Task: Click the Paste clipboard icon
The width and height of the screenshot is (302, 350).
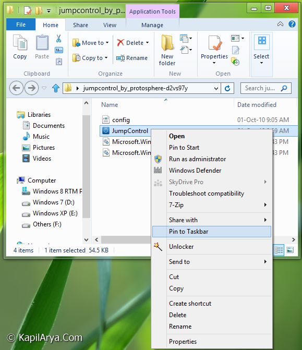Action: coord(42,42)
